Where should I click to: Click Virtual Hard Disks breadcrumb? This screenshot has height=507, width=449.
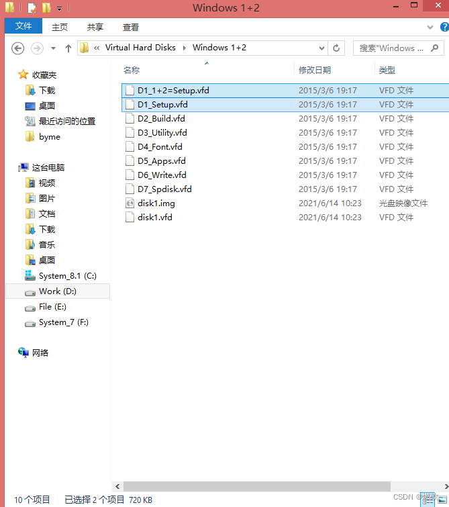pyautogui.click(x=140, y=48)
